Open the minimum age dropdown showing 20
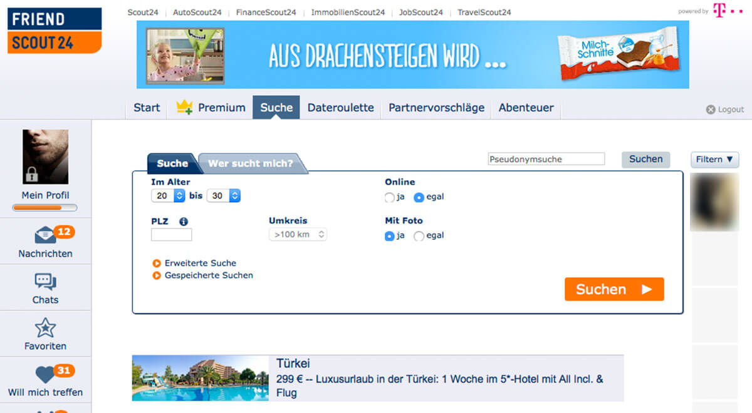 (x=169, y=196)
